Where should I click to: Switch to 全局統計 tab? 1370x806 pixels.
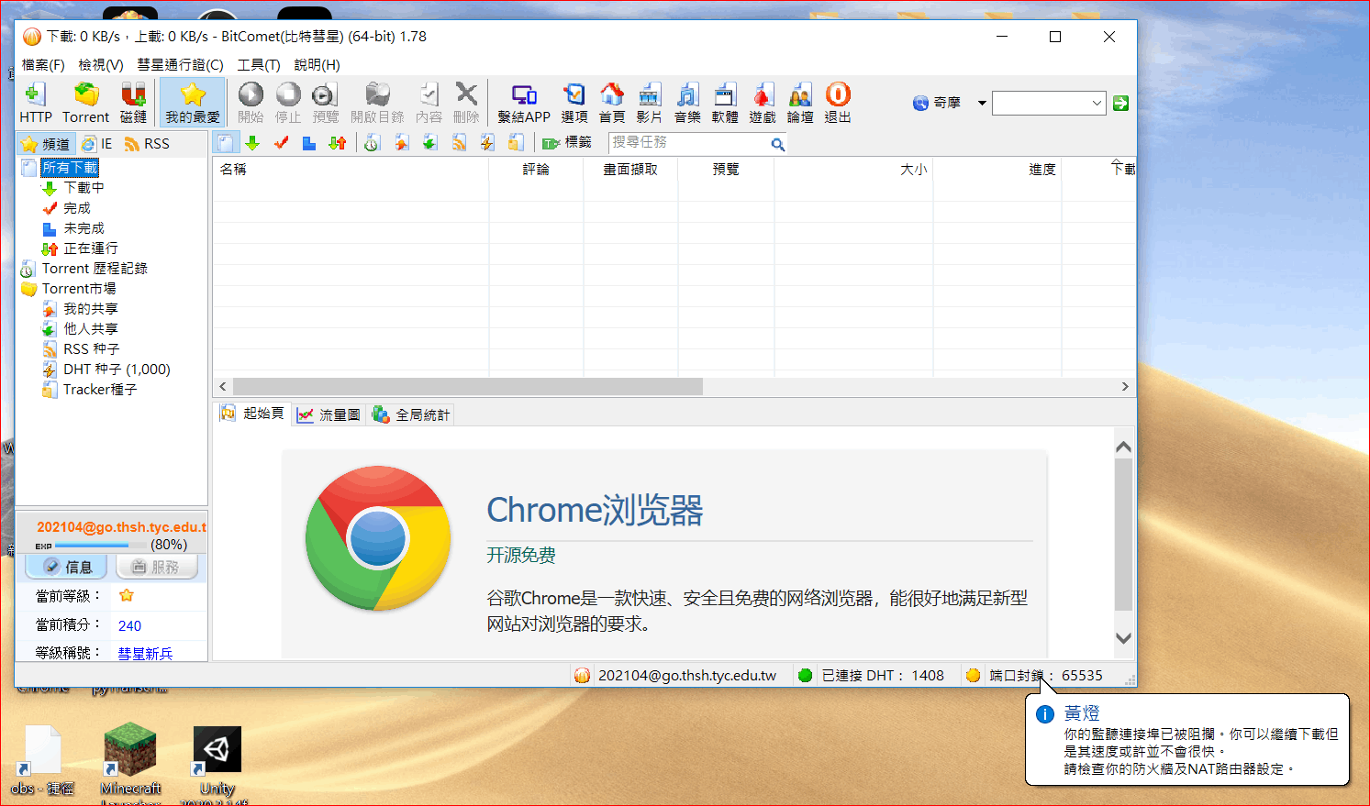[412, 415]
